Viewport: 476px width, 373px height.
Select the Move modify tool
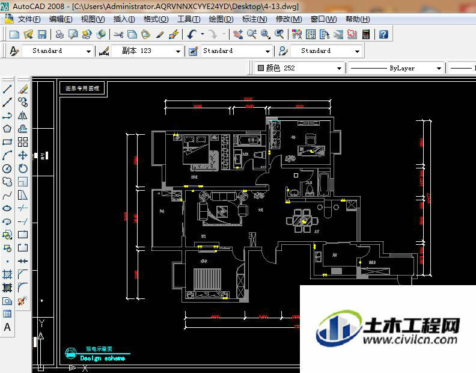point(23,155)
